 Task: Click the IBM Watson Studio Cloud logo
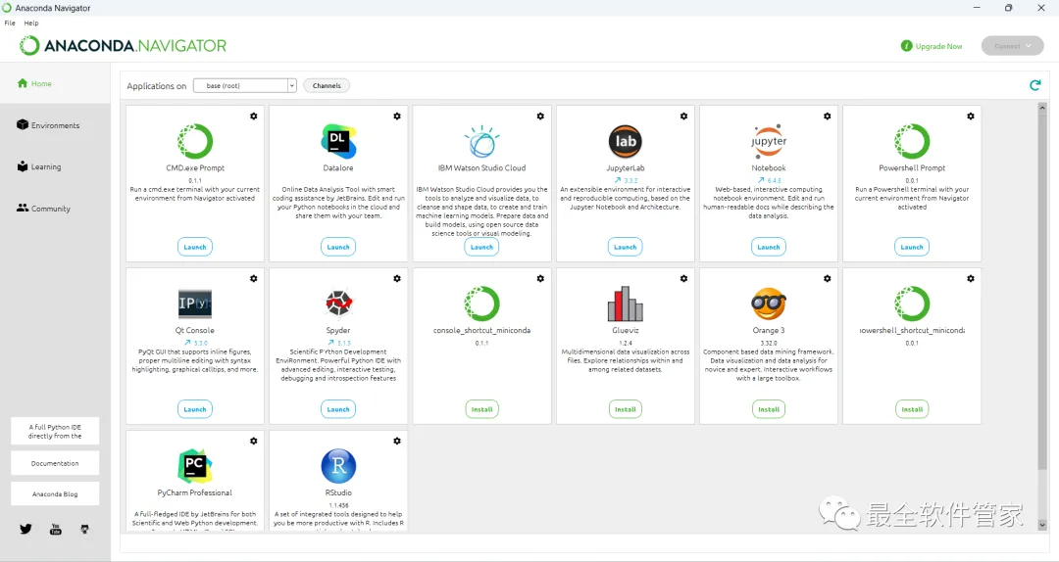click(x=481, y=141)
